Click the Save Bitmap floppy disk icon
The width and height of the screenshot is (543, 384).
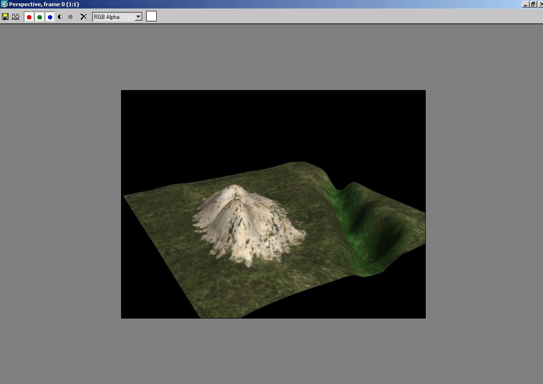coord(5,17)
